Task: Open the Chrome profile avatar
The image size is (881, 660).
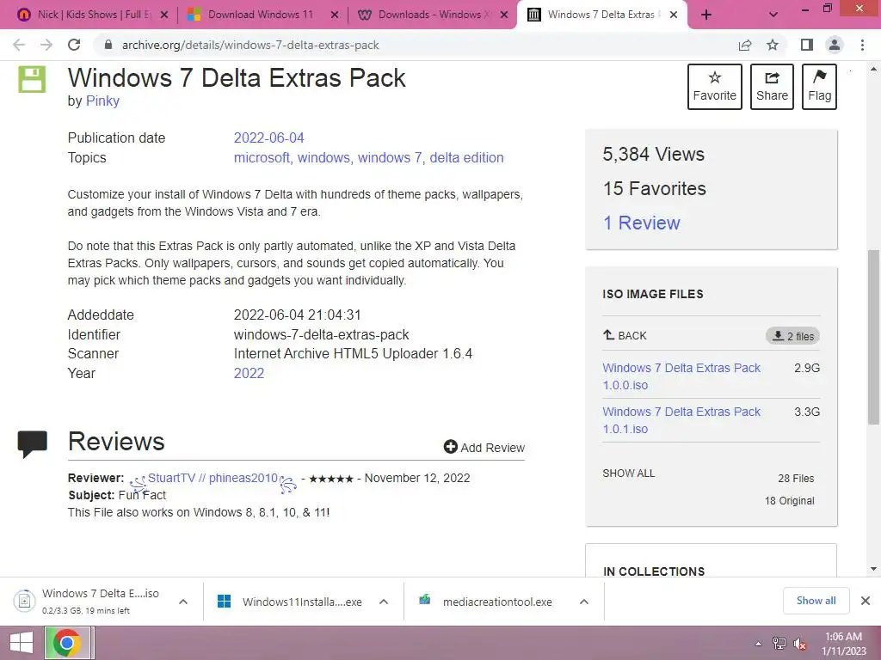Action: (x=835, y=45)
